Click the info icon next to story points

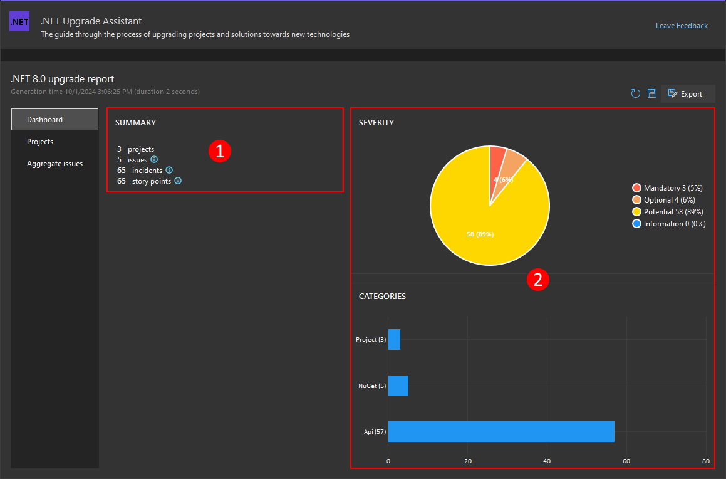click(x=177, y=181)
